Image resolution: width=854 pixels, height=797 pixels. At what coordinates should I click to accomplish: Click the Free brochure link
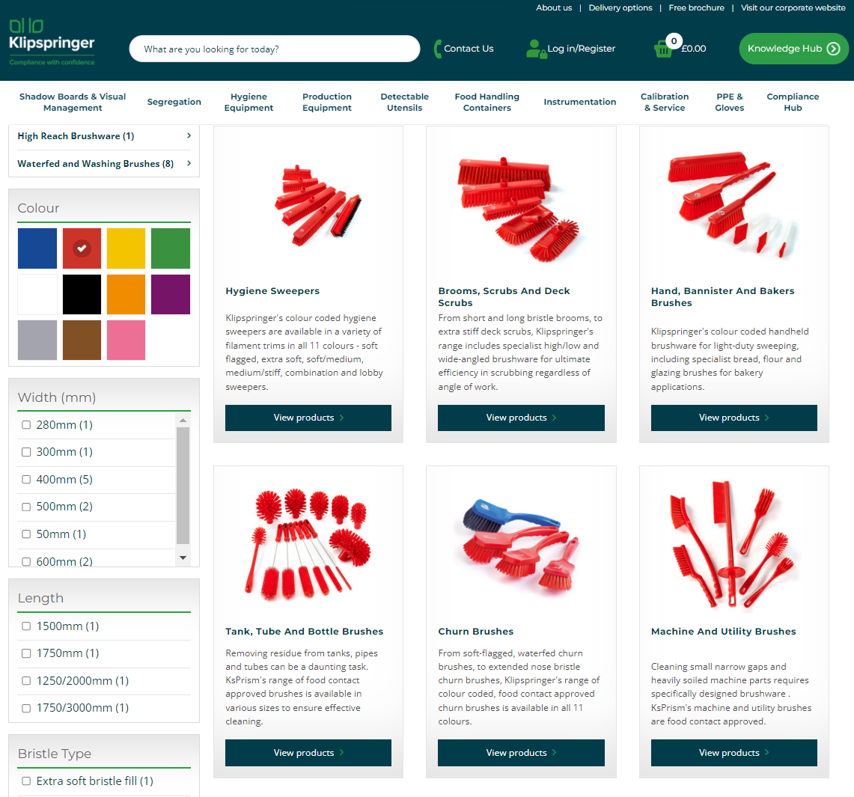pyautogui.click(x=697, y=7)
